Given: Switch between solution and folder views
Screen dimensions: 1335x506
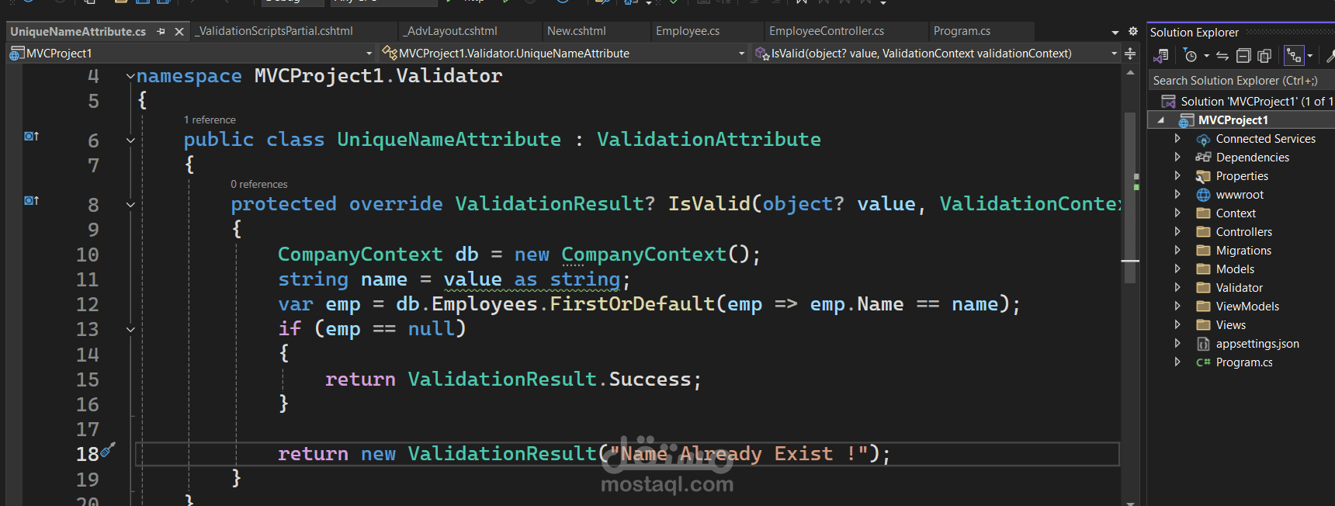Looking at the screenshot, I should pos(1161,56).
